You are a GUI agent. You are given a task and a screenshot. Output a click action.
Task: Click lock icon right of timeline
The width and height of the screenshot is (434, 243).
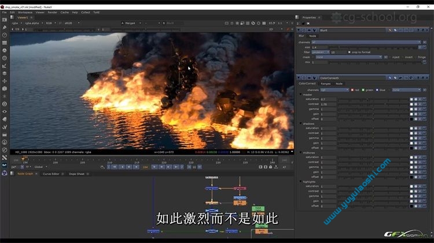point(271,167)
